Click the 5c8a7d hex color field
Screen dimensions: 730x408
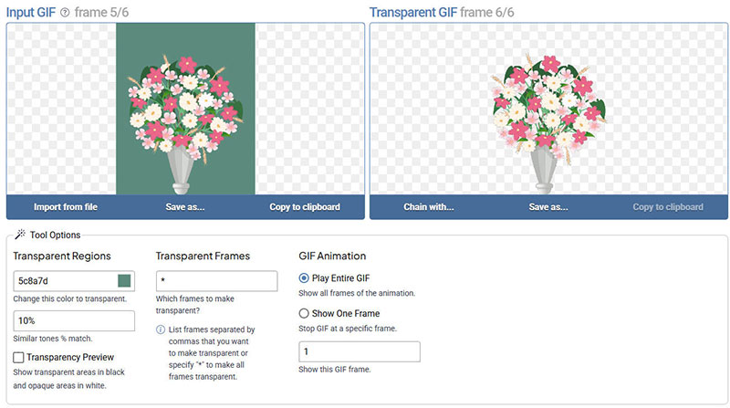[x=64, y=281]
